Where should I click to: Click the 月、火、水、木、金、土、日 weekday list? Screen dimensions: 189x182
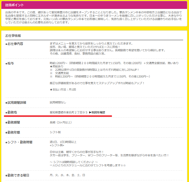(x=67, y=175)
